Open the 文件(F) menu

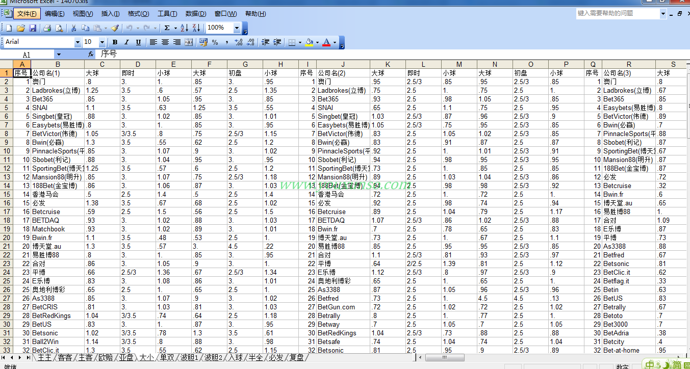27,14
